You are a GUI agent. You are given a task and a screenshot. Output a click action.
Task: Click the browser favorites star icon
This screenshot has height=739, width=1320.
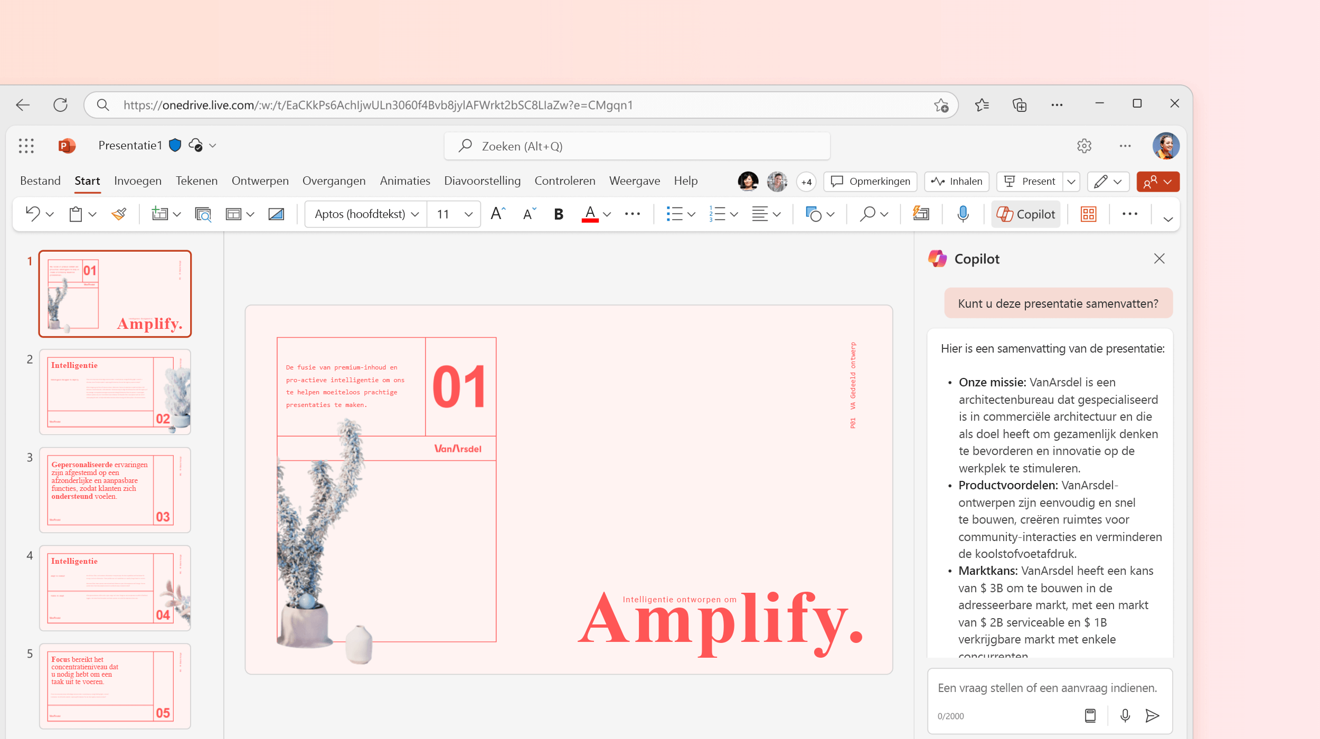(982, 105)
